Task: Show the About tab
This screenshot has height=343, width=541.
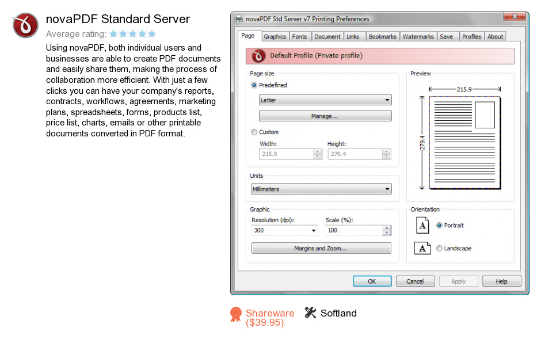Action: point(495,37)
